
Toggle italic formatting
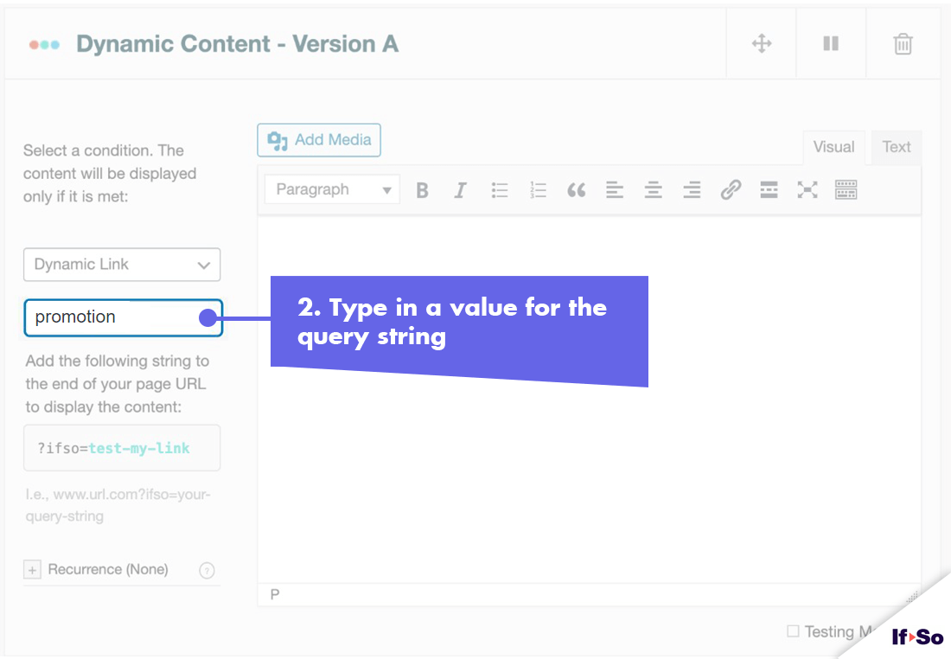461,189
